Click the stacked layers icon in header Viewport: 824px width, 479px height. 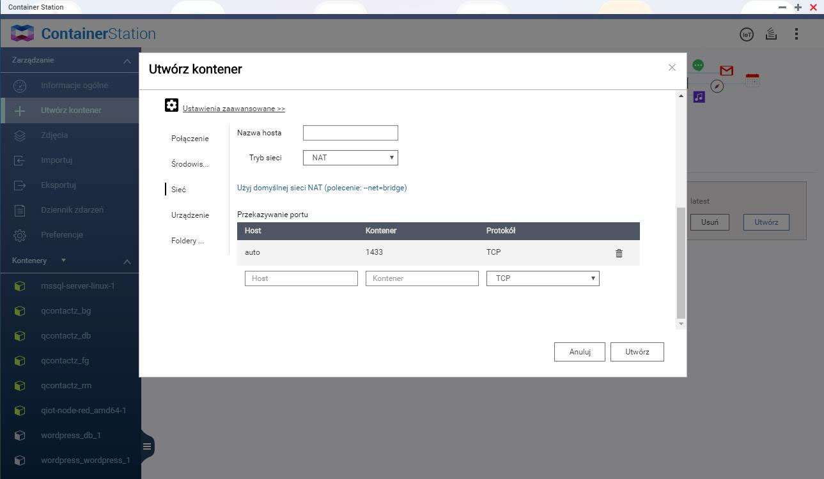pyautogui.click(x=771, y=34)
